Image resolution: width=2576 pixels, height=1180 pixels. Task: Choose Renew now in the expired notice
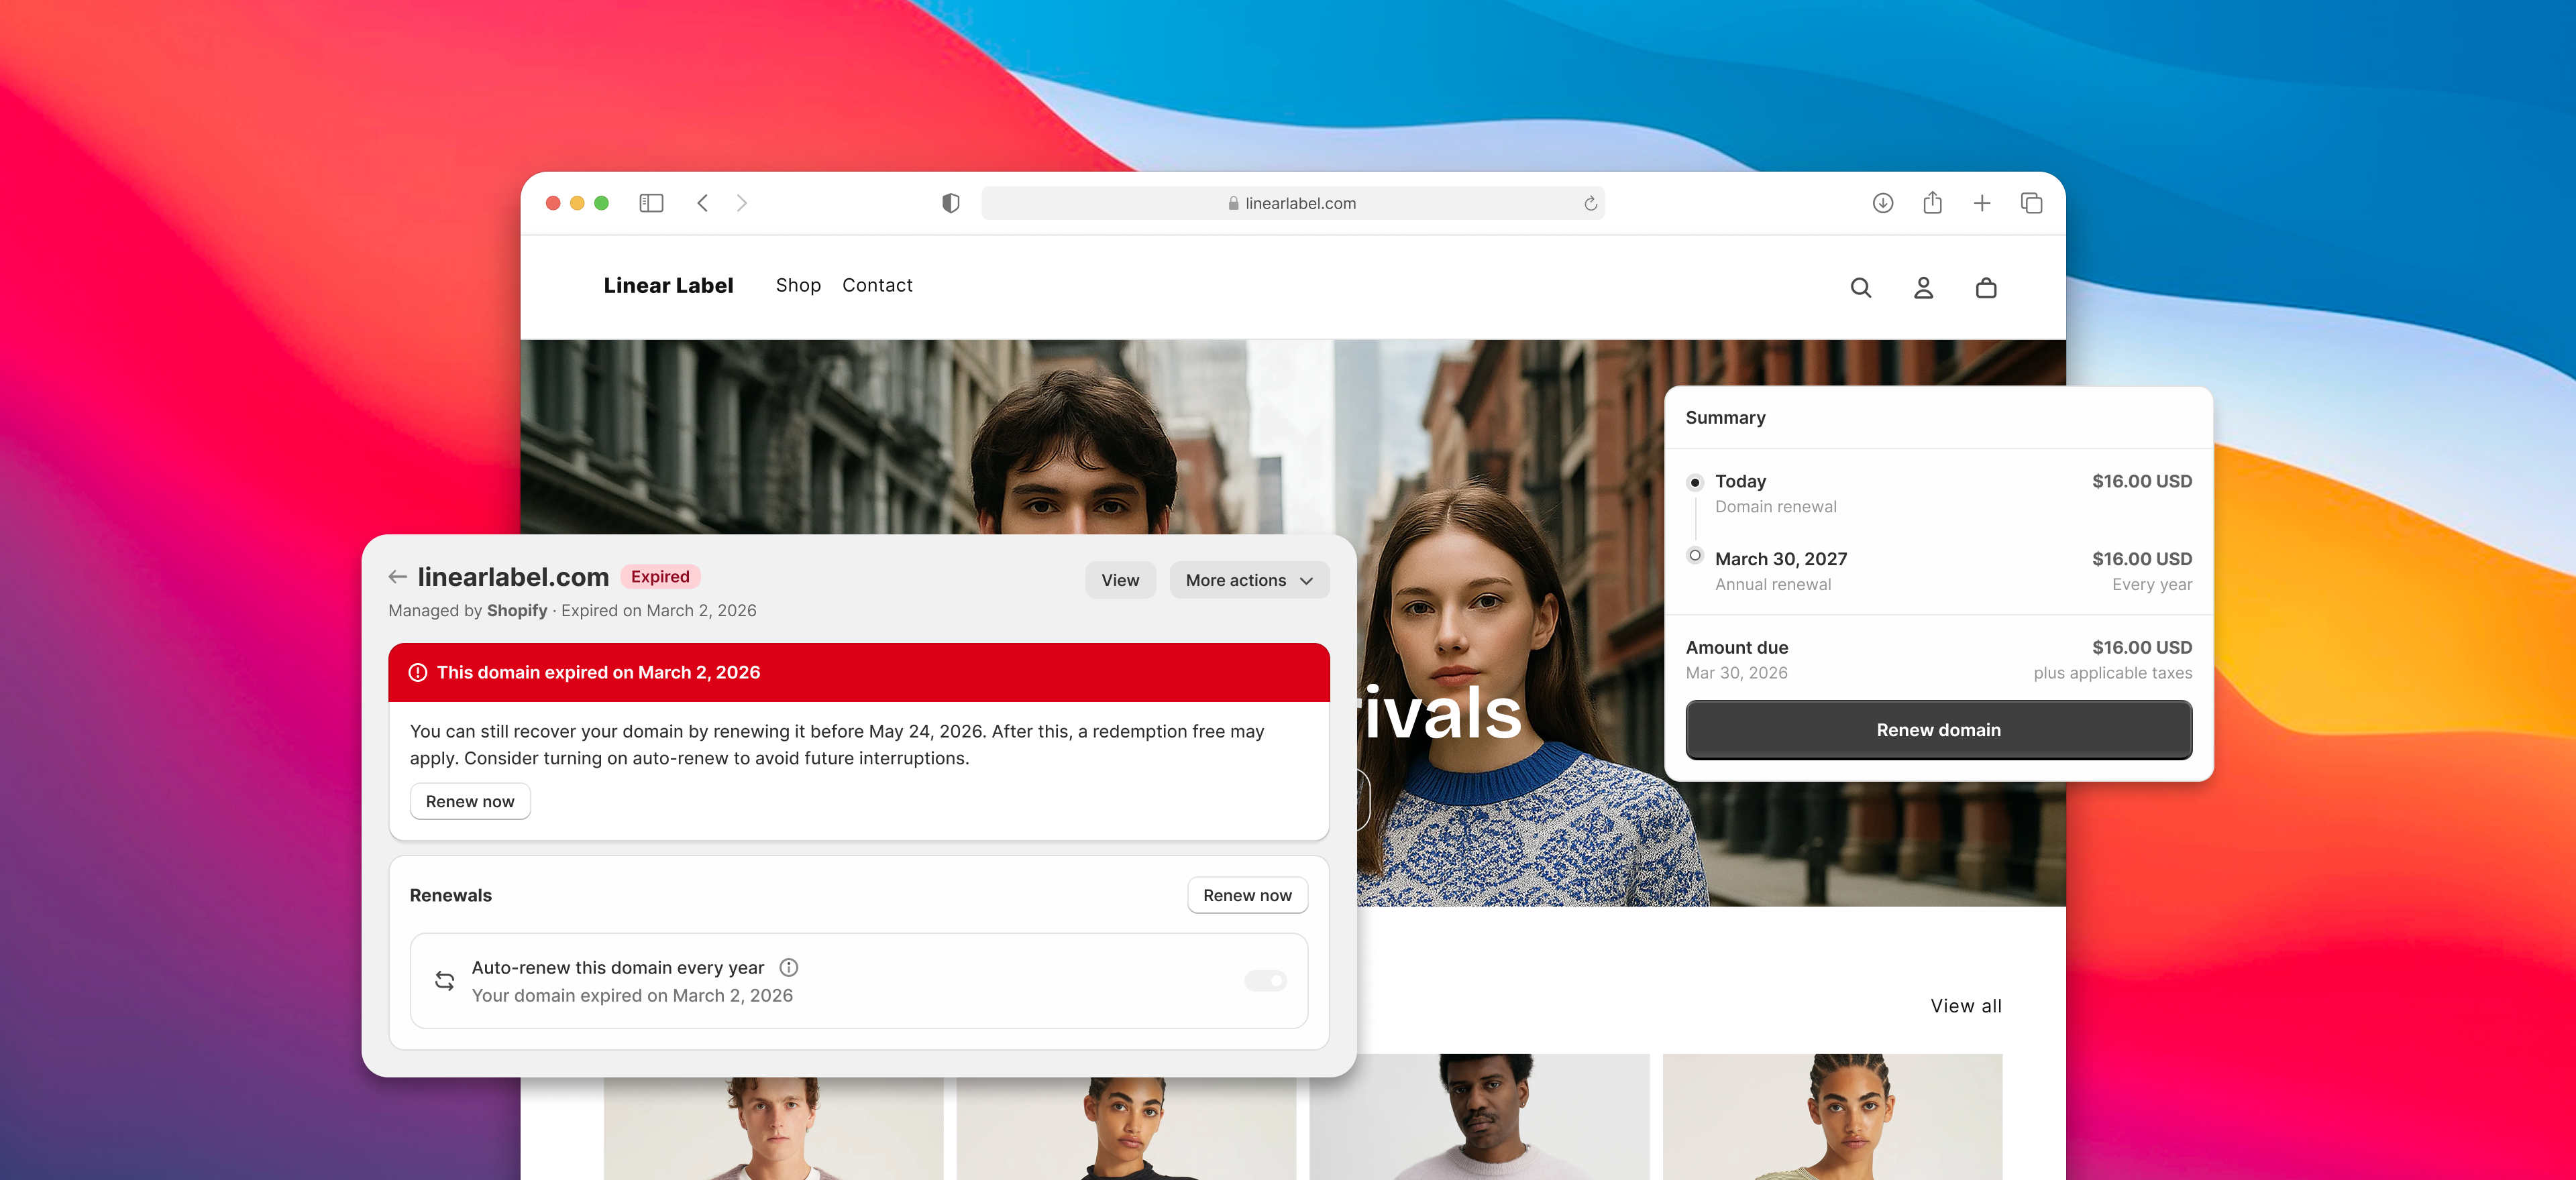click(x=470, y=801)
